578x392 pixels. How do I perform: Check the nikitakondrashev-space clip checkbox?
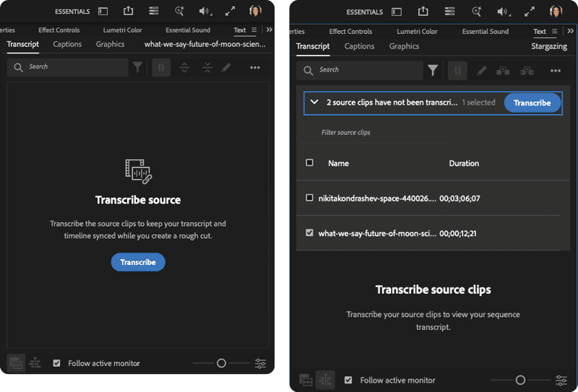tap(310, 198)
